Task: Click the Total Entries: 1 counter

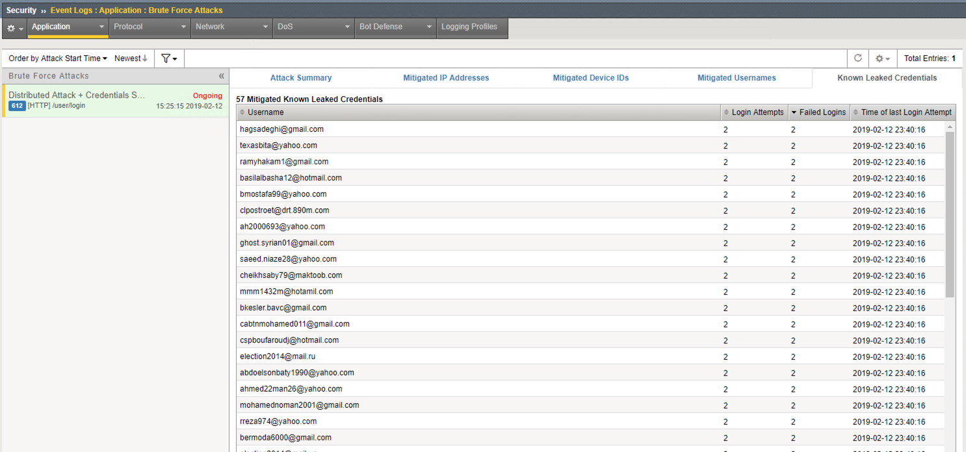Action: tap(930, 58)
